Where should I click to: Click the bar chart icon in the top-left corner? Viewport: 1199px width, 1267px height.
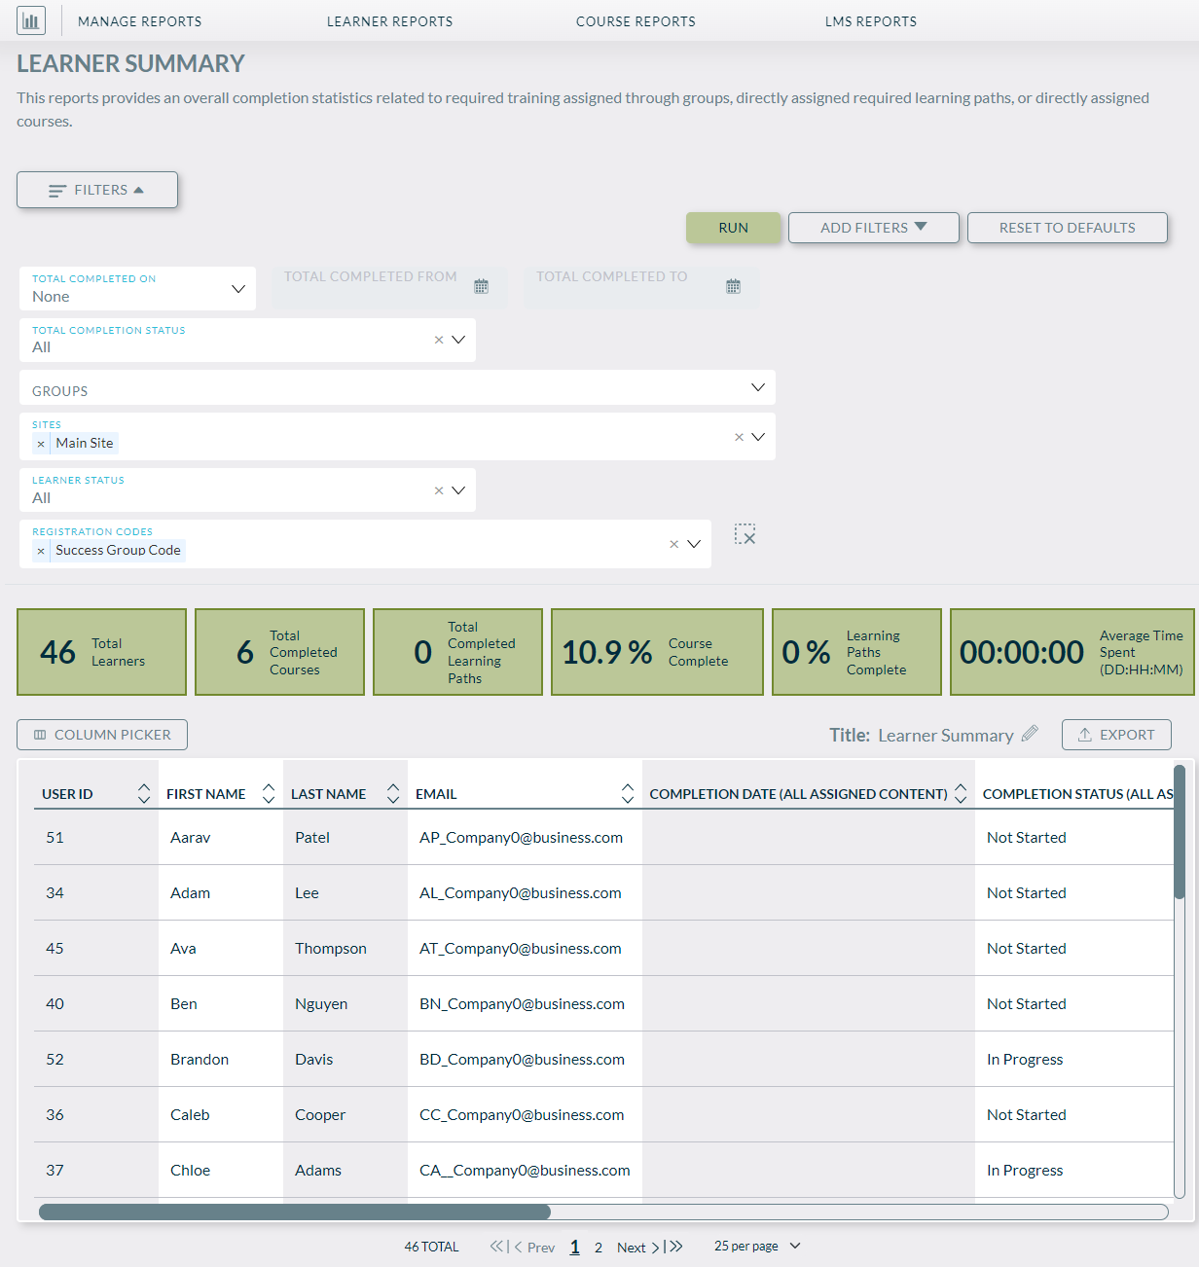pyautogui.click(x=30, y=19)
